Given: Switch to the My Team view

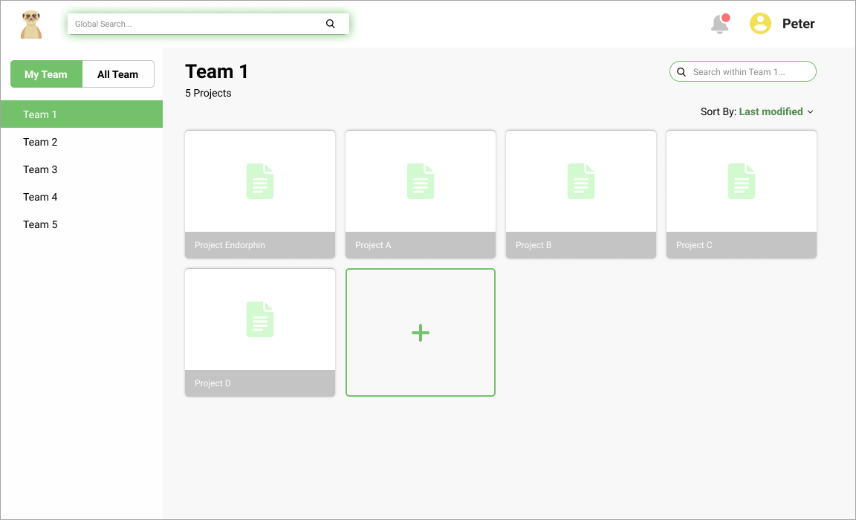Looking at the screenshot, I should [46, 74].
